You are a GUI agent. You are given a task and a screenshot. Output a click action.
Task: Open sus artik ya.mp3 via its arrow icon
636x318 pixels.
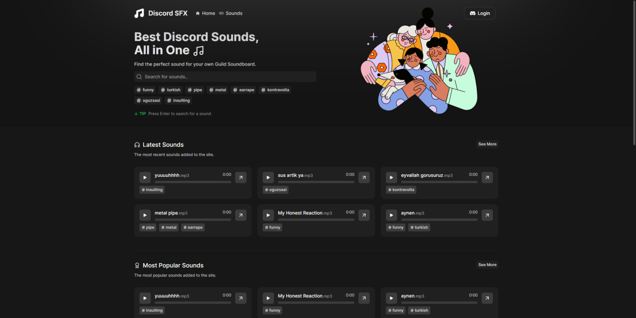coord(364,177)
